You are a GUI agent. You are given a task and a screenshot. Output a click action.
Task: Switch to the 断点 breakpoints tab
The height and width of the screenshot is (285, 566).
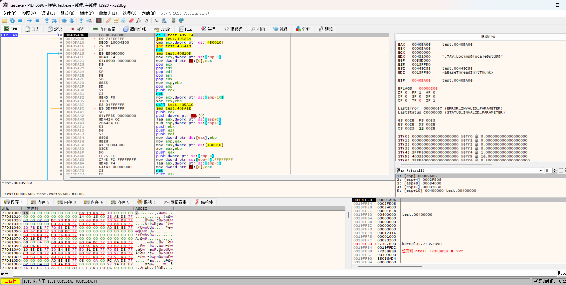pos(78,29)
